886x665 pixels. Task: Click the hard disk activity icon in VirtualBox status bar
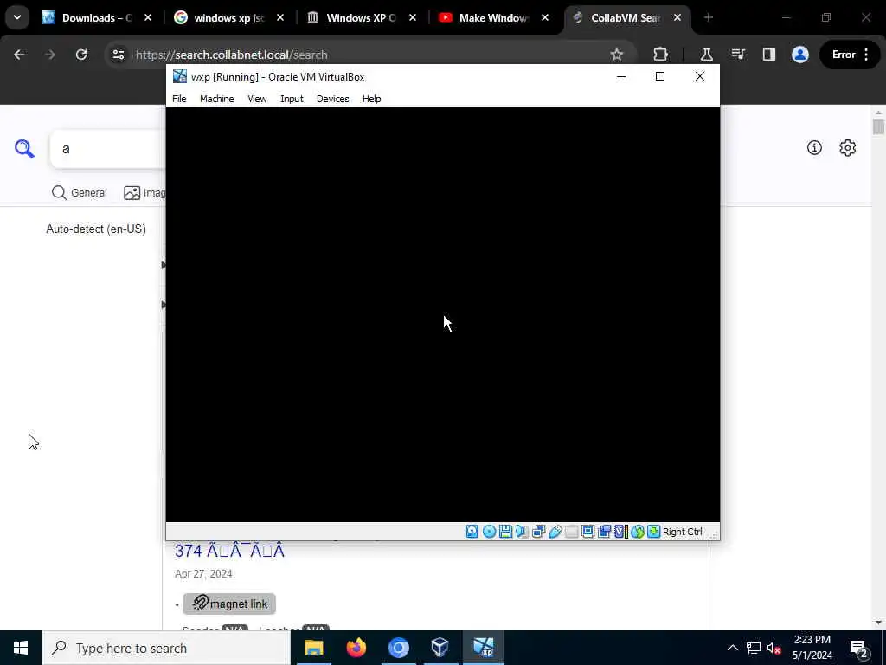coord(472,532)
